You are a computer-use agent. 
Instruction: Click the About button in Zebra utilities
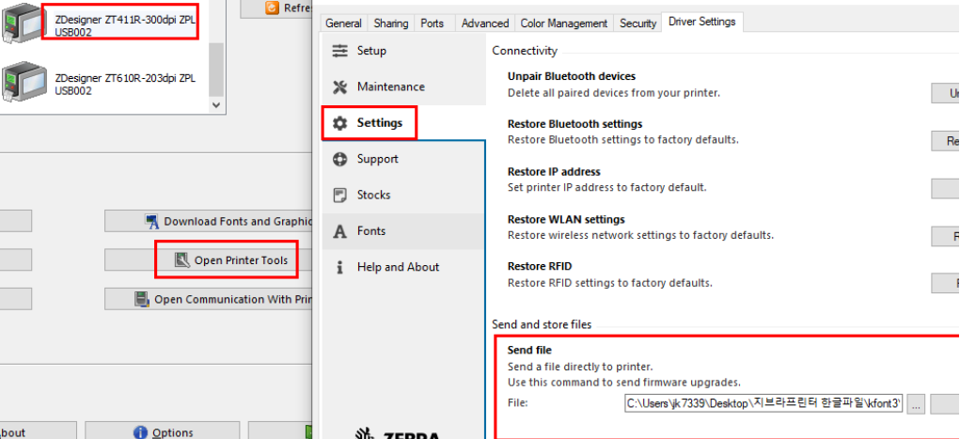(38, 431)
